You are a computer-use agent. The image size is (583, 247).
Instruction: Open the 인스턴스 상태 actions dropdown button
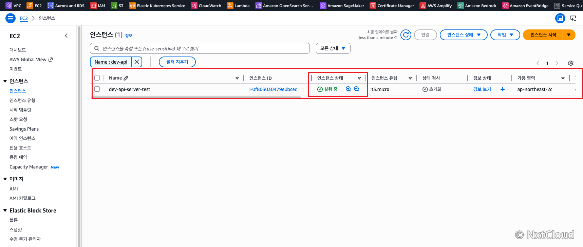[464, 35]
